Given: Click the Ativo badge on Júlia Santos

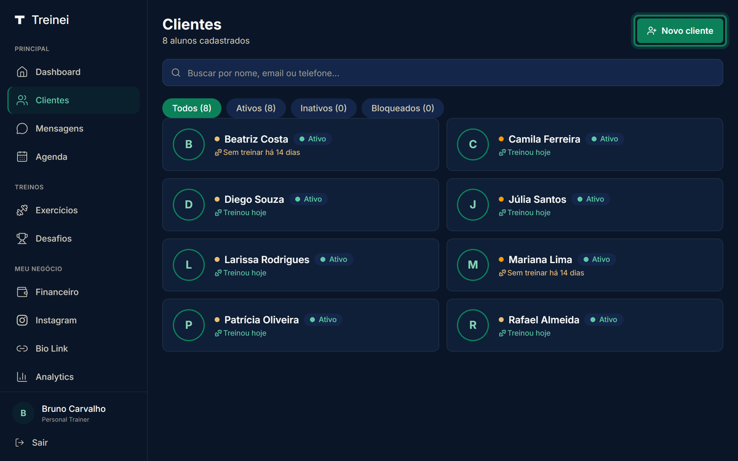Looking at the screenshot, I should click(x=590, y=199).
